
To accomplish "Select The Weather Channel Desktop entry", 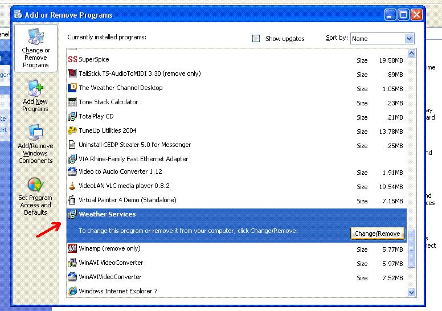I will point(121,88).
